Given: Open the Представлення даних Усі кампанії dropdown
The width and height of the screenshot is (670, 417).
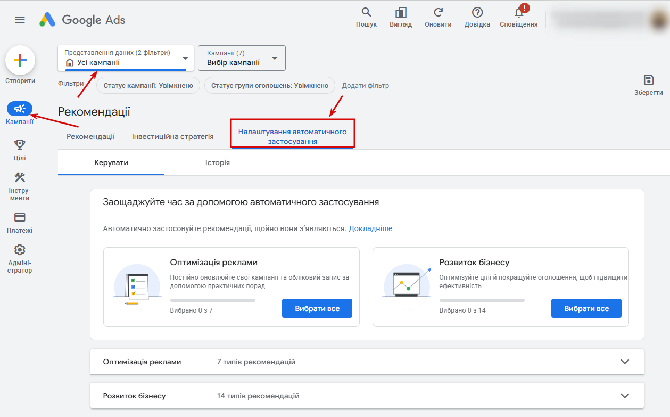Looking at the screenshot, I should pos(126,58).
